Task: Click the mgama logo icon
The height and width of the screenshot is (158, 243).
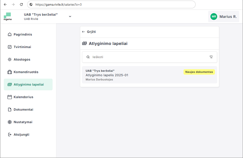Action: point(8,16)
